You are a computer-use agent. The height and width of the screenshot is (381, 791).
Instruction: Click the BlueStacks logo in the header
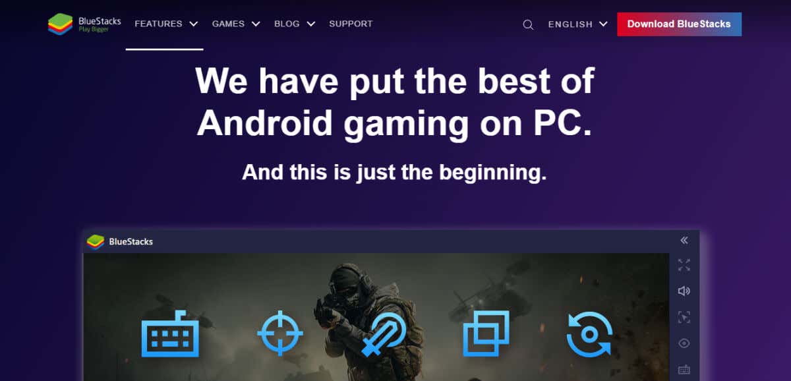(x=84, y=24)
